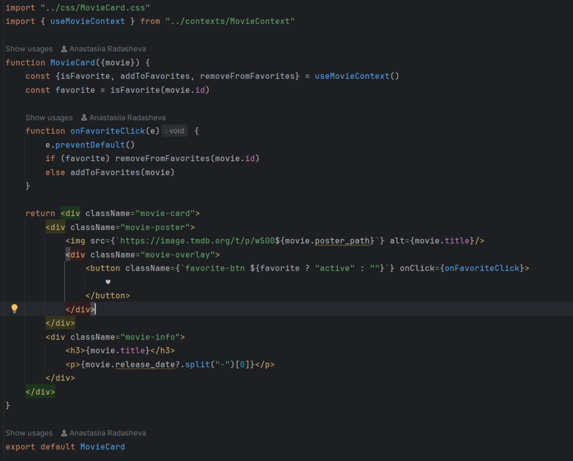Click the author icon above function MovieCard

64,49
